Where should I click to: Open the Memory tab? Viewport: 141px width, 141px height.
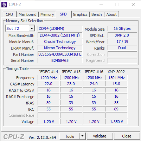47,14
